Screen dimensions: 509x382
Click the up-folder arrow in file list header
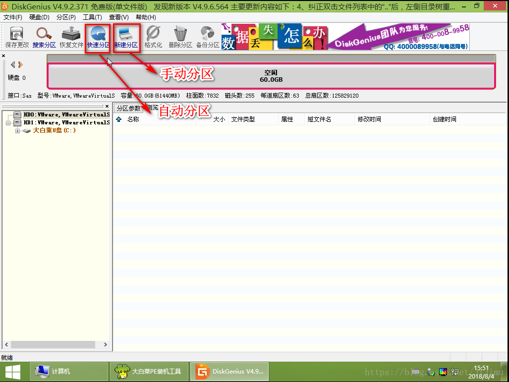click(x=119, y=119)
